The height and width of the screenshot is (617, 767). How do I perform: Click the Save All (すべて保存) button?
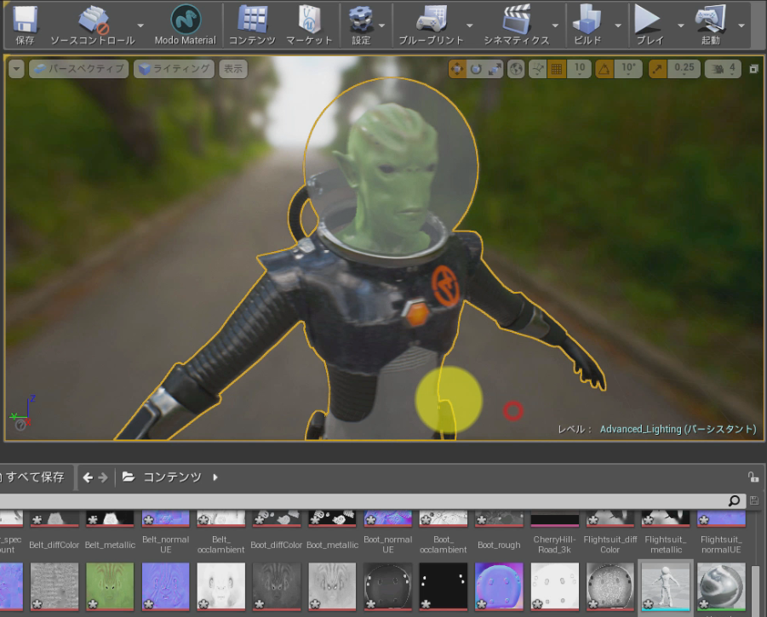click(x=34, y=477)
